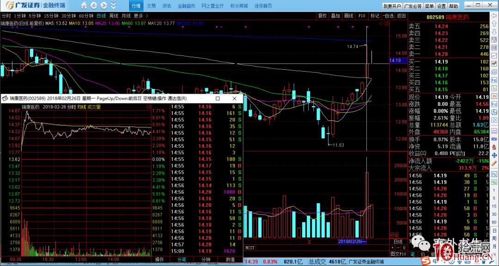499x266 pixels.
Task: Switch chart to 月线 monthly period
Action: coord(126,16)
